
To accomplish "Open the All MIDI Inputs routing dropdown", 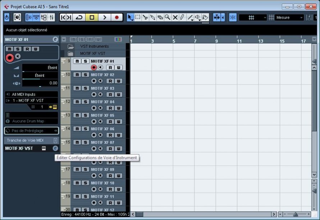I will (x=31, y=94).
